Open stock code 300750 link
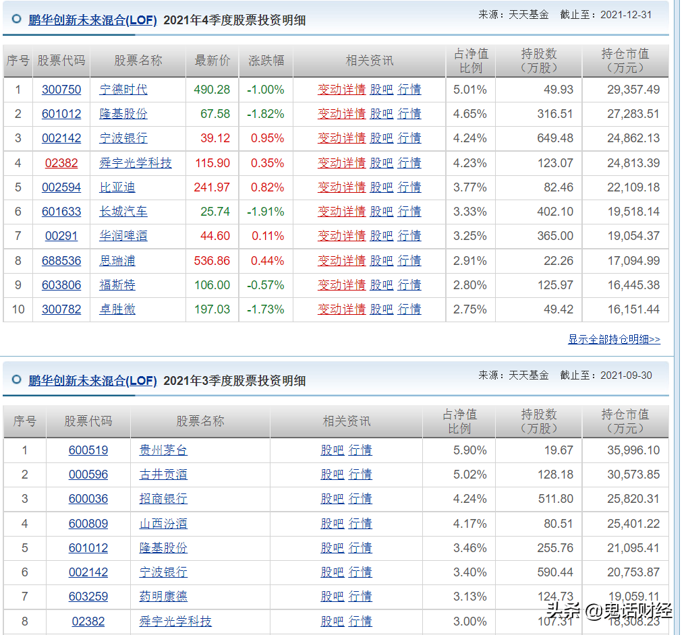Screen dimensions: 688x635 coord(61,90)
